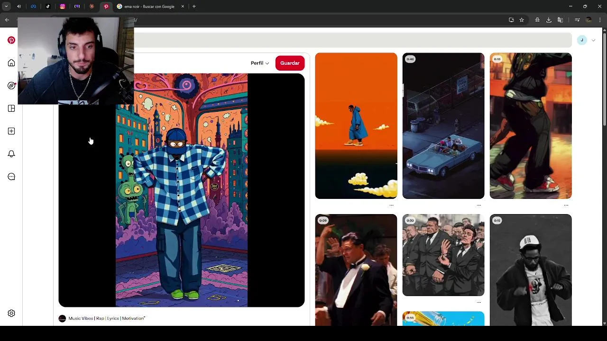This screenshot has height=341, width=607.
Task: Open the main pin with plaid-shirt character
Action: point(182,190)
